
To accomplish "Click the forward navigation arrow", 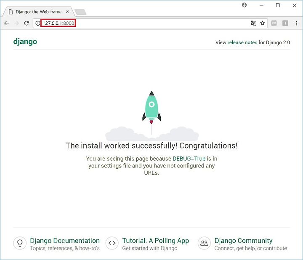I will (x=17, y=23).
